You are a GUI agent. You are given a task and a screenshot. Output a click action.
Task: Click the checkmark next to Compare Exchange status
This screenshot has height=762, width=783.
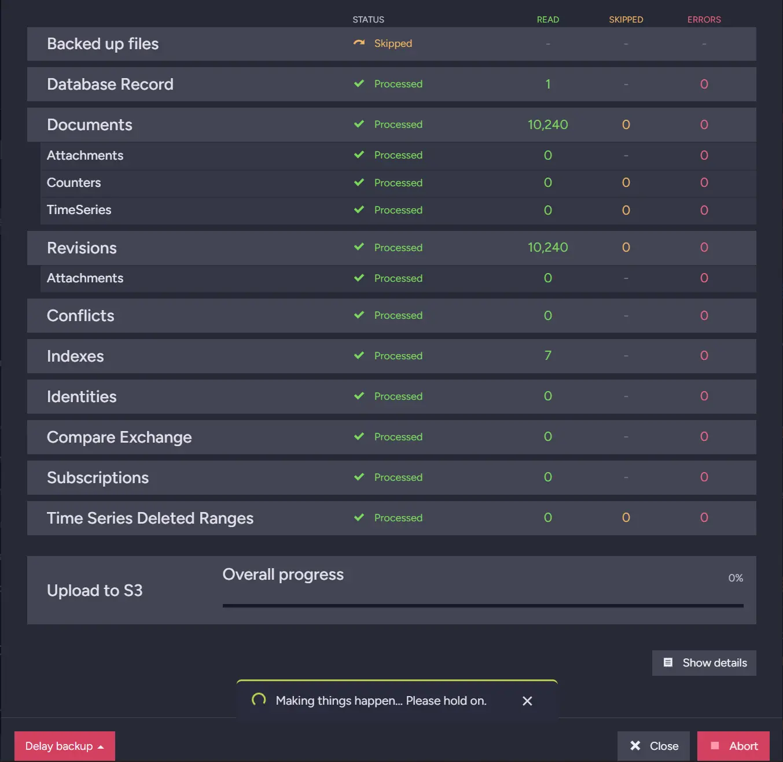tap(359, 437)
